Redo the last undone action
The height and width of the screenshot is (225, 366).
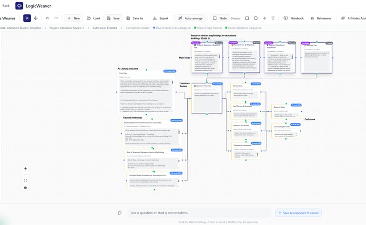(x=56, y=18)
